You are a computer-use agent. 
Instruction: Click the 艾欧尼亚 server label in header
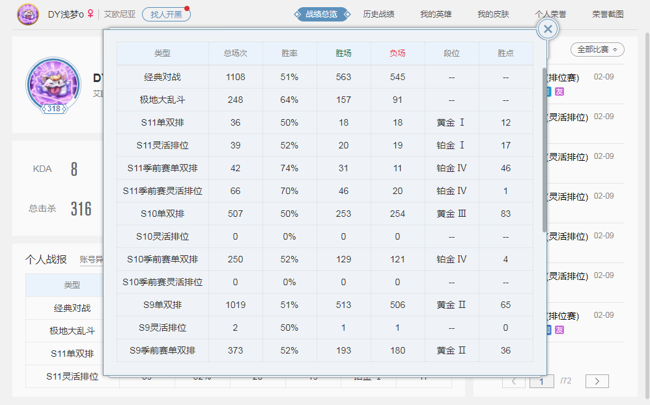(x=119, y=14)
